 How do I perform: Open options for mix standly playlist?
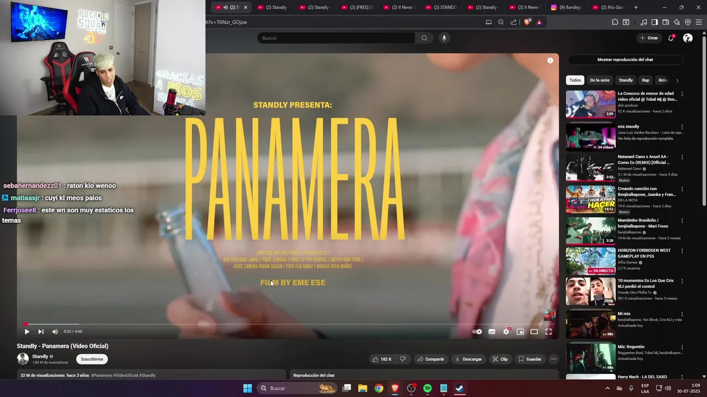tap(682, 127)
